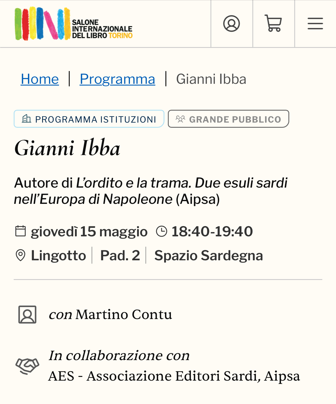
Task: Click the people icon in Grande Pubblico tag
Action: point(180,119)
